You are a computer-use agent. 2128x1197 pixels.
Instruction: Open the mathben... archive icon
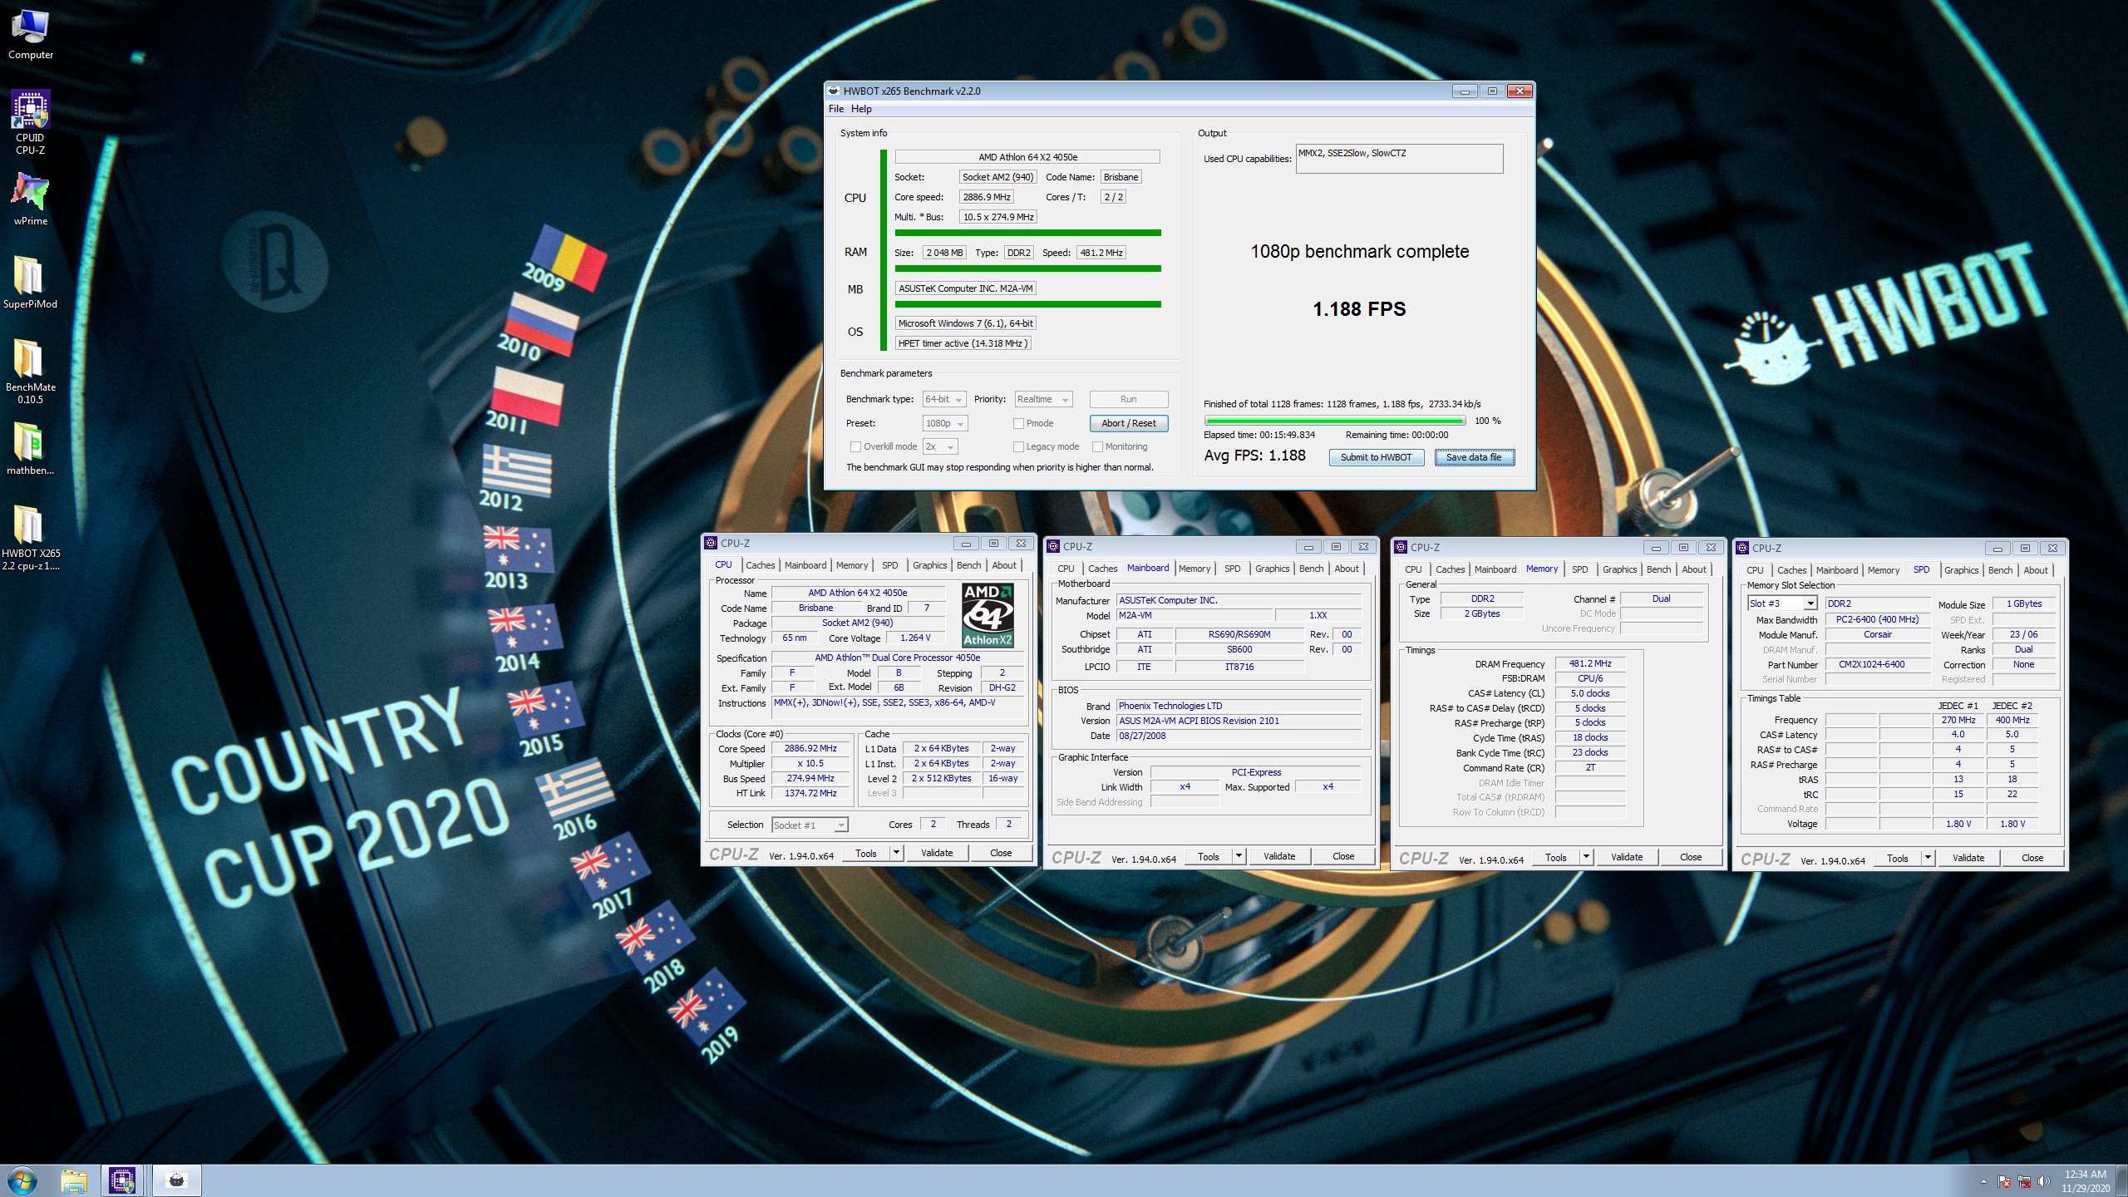[31, 449]
